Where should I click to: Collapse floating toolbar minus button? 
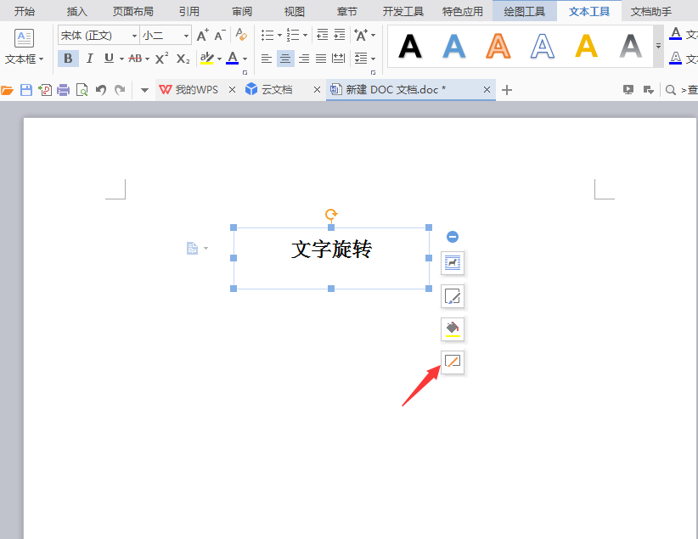click(453, 237)
